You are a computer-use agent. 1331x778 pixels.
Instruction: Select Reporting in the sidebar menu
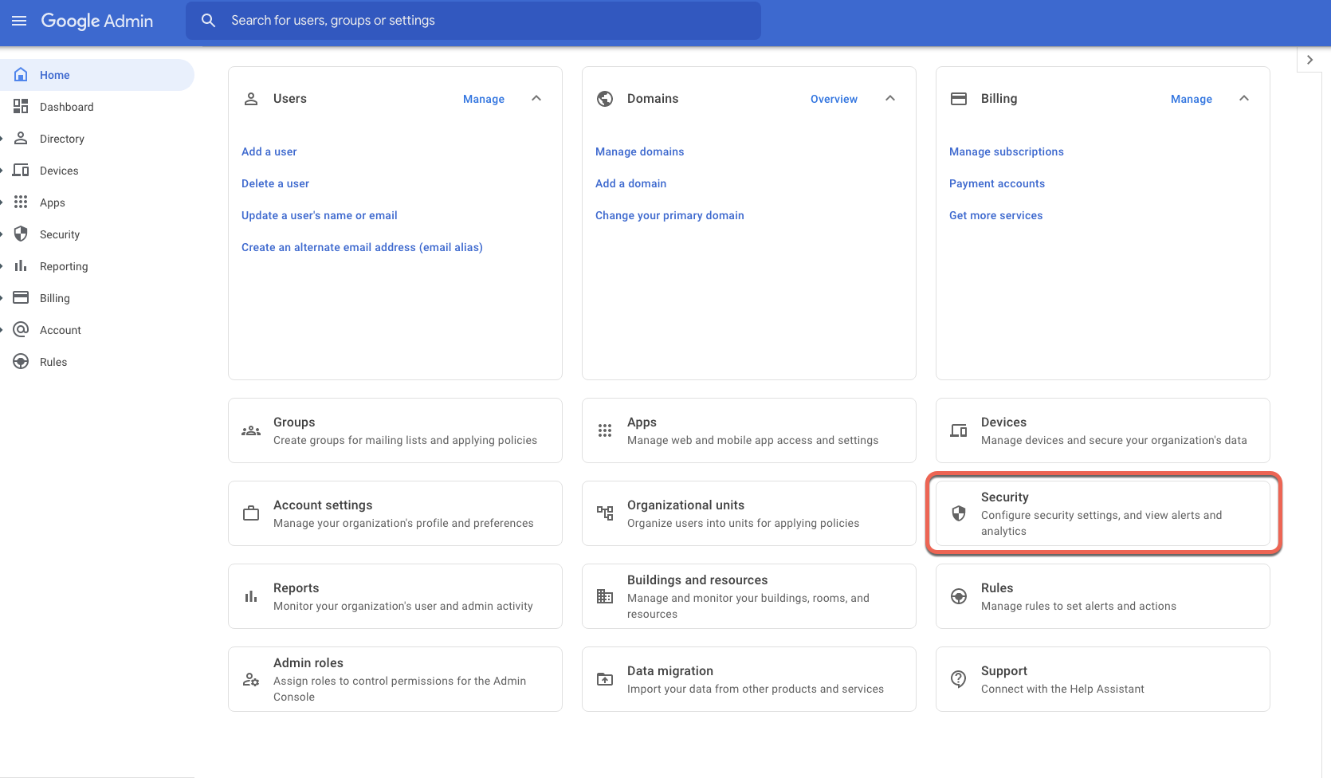coord(64,266)
